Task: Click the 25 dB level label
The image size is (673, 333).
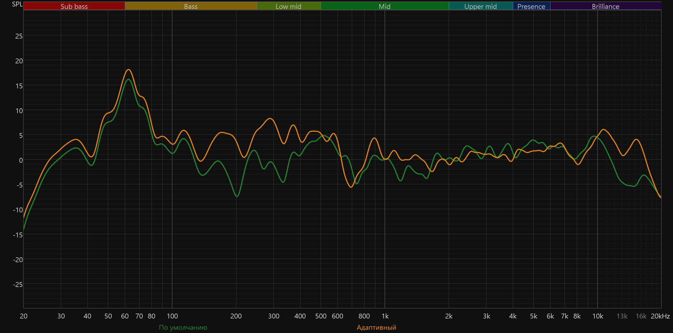Action: [x=19, y=36]
